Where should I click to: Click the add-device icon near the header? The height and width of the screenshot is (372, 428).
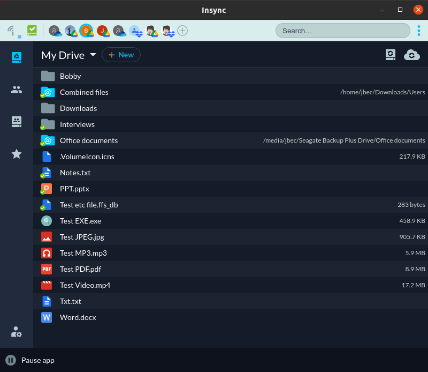pyautogui.click(x=391, y=55)
